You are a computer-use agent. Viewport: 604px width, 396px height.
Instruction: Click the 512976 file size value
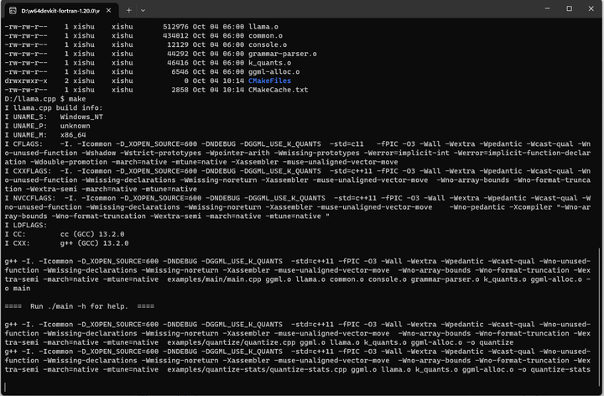point(175,27)
